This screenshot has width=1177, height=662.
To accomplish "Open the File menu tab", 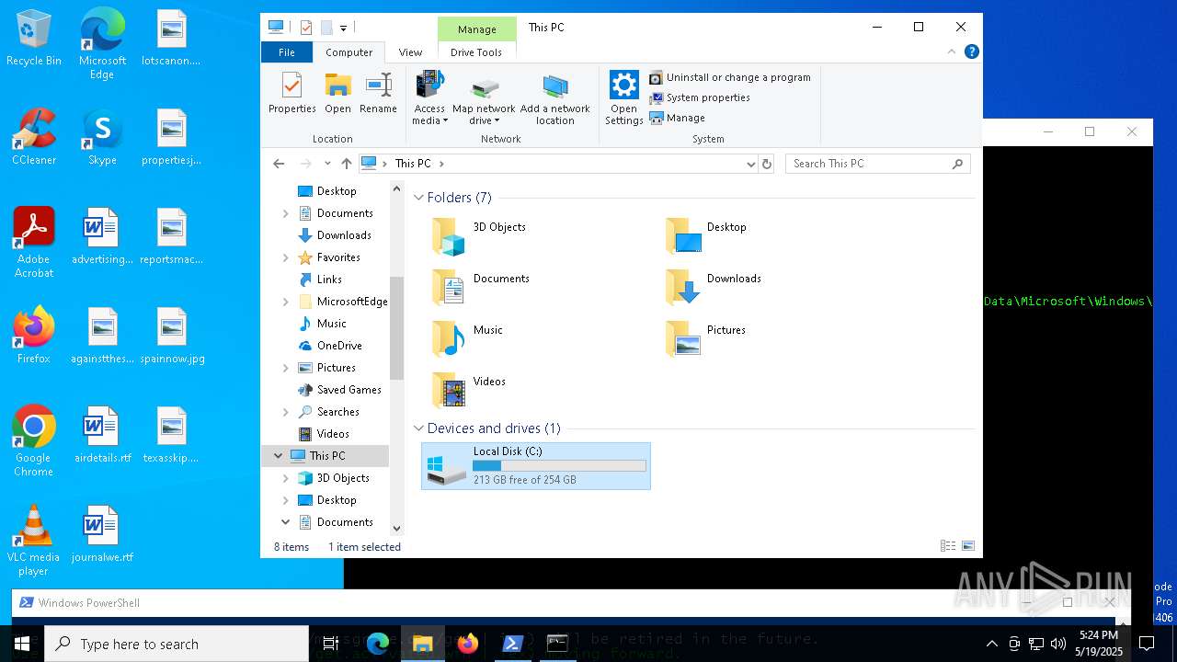I will pyautogui.click(x=287, y=52).
